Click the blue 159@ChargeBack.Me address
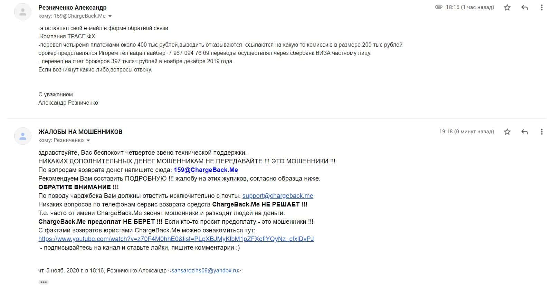This screenshot has height=289, width=552. (206, 170)
